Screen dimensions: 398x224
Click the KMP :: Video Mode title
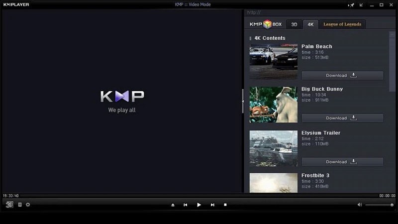coord(193,4)
